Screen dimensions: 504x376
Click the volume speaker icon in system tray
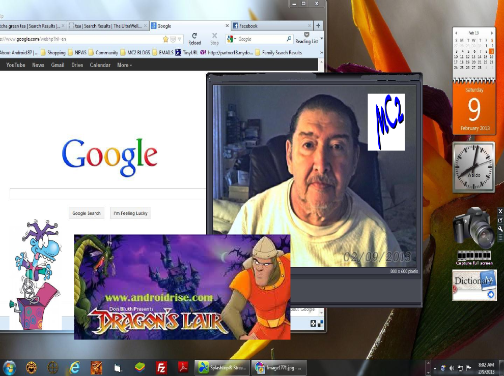(x=452, y=368)
